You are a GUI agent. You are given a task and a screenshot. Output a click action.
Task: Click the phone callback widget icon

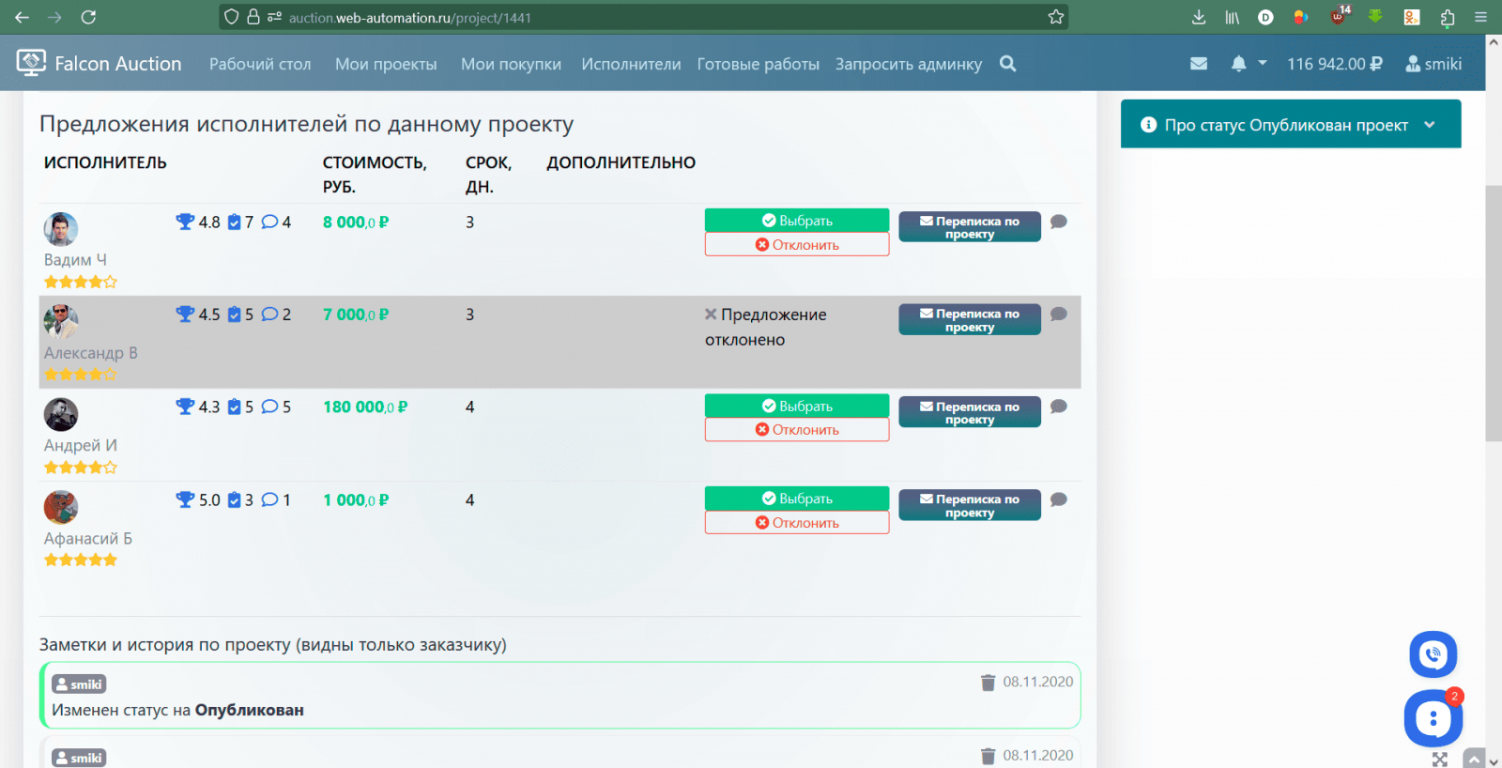[1433, 654]
